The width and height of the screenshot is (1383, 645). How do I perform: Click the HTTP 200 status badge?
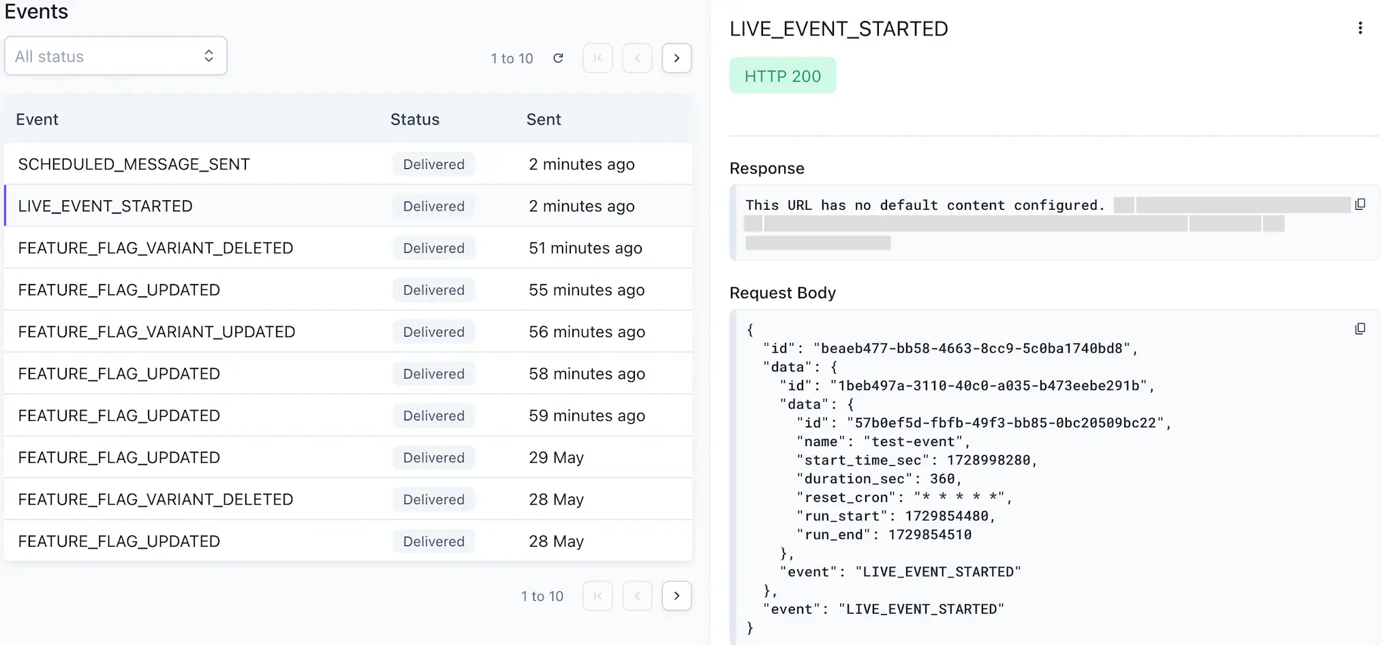tap(783, 76)
